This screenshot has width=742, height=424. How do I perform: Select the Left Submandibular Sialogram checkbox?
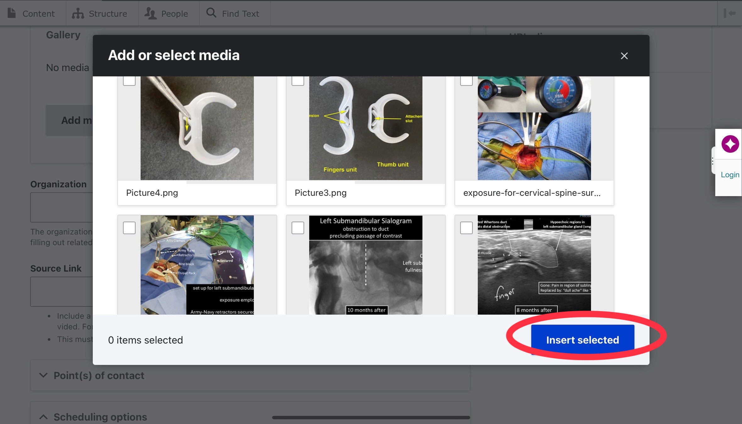pyautogui.click(x=298, y=228)
